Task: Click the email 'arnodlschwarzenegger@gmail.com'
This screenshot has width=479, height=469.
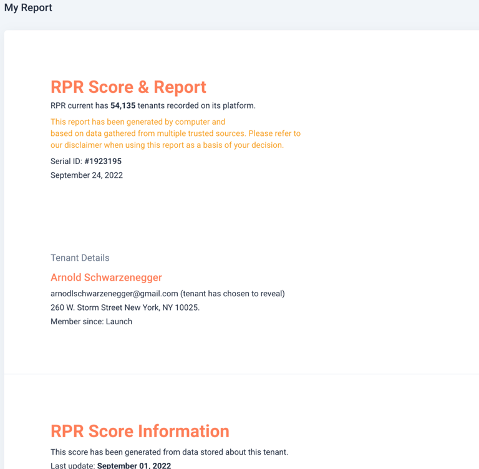Action: pos(114,294)
